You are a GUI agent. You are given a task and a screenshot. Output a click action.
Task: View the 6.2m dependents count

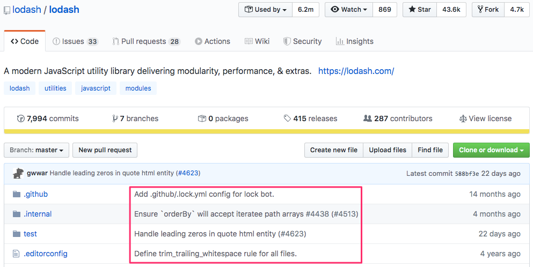coord(305,10)
